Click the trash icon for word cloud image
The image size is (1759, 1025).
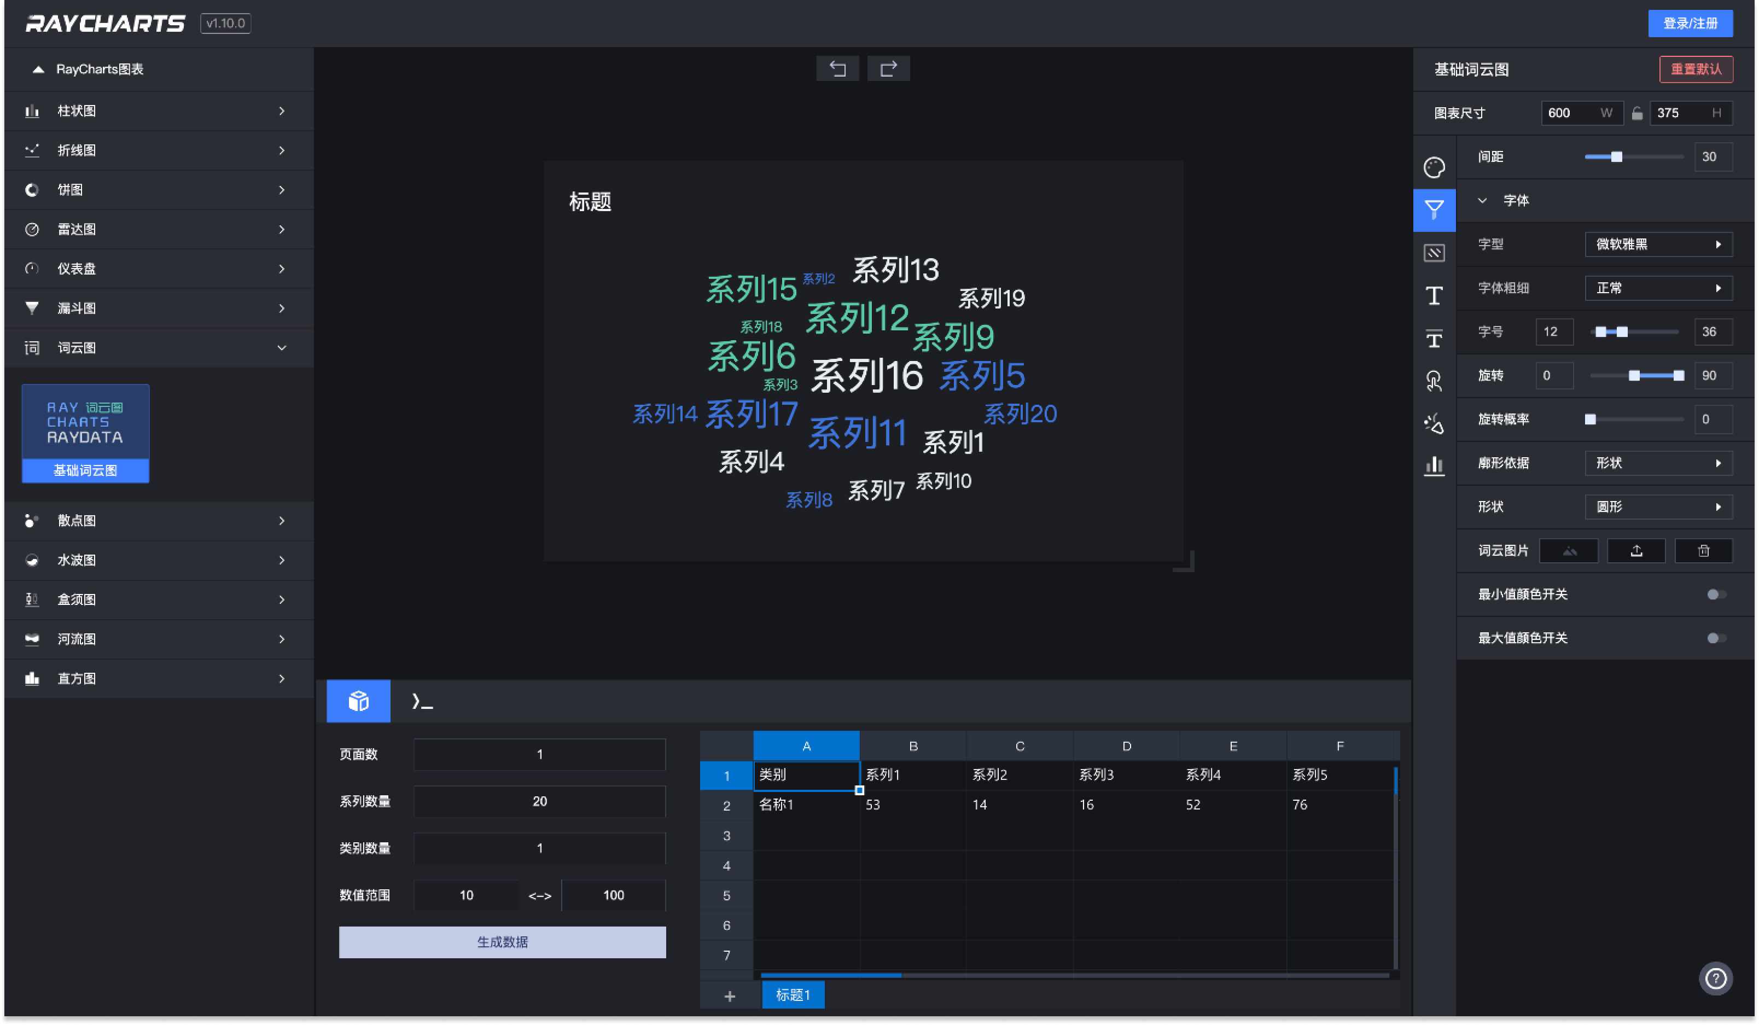click(1703, 550)
